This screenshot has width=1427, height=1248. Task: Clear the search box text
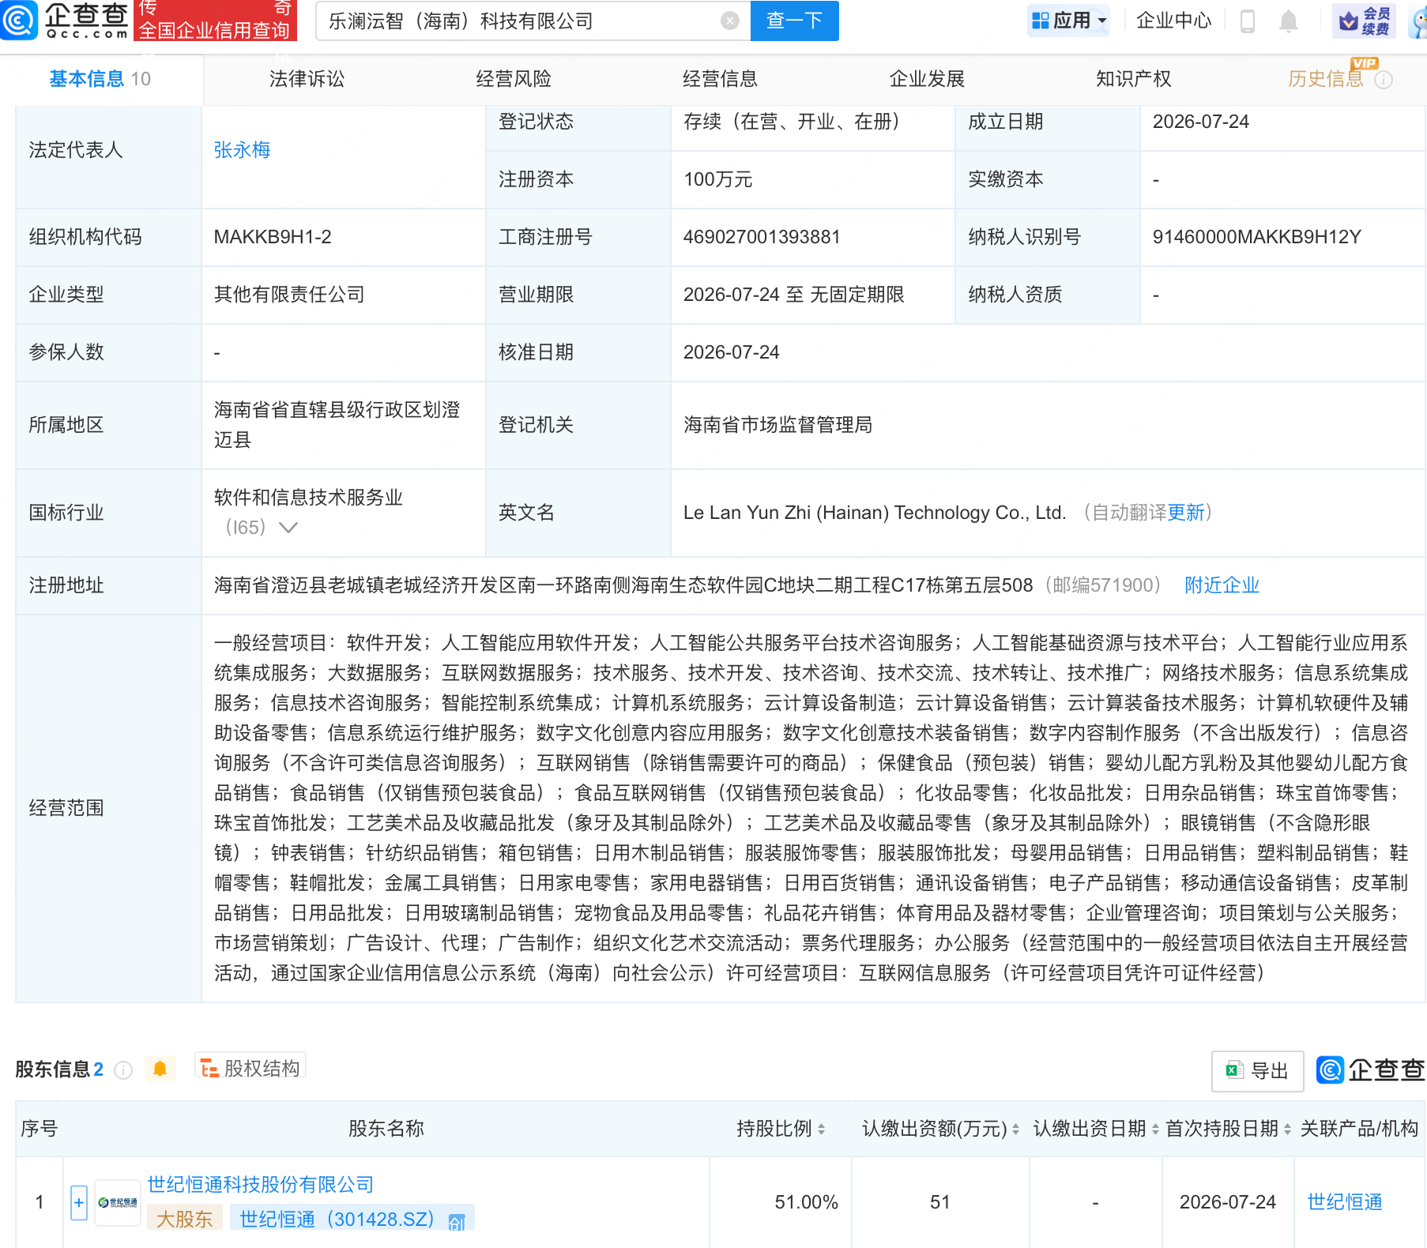pyautogui.click(x=730, y=21)
